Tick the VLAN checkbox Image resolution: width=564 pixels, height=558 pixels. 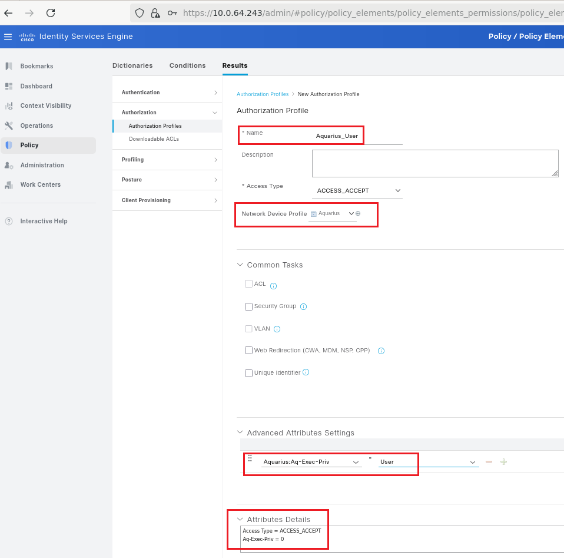(248, 329)
